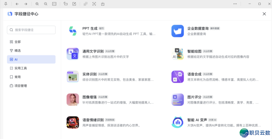Click the greyed-out translate toolbar icon
The height and width of the screenshot is (139, 272).
tap(86, 4)
